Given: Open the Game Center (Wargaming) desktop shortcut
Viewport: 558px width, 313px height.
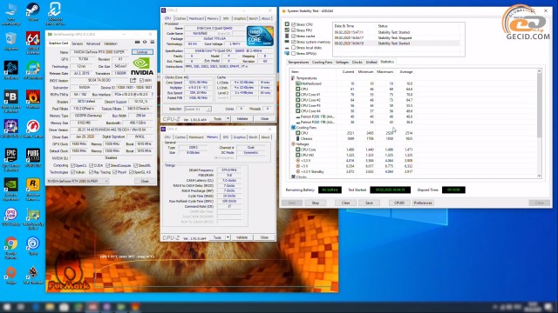Looking at the screenshot, I should coord(33,128).
